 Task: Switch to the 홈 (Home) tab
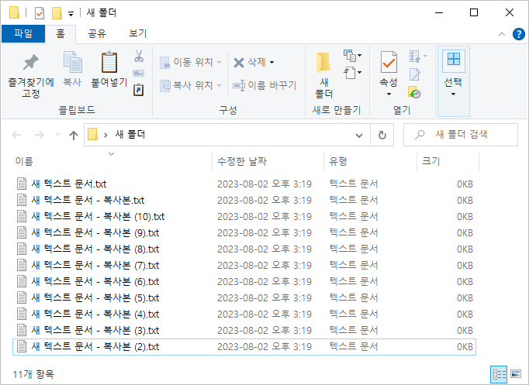pyautogui.click(x=61, y=34)
